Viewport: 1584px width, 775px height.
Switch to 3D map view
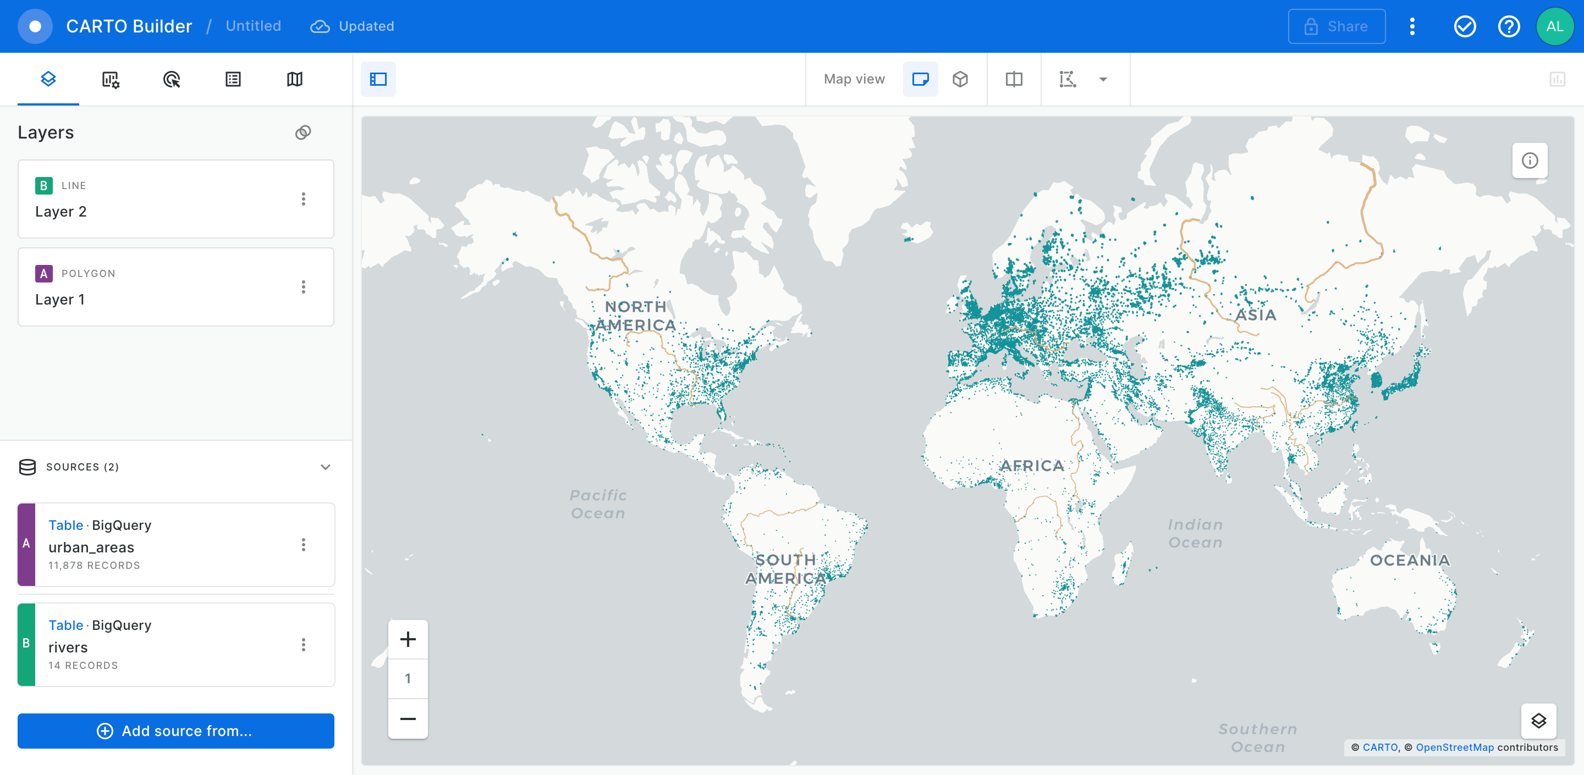tap(960, 79)
